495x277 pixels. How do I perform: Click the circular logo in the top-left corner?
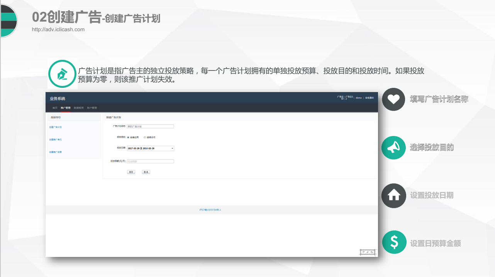8,20
